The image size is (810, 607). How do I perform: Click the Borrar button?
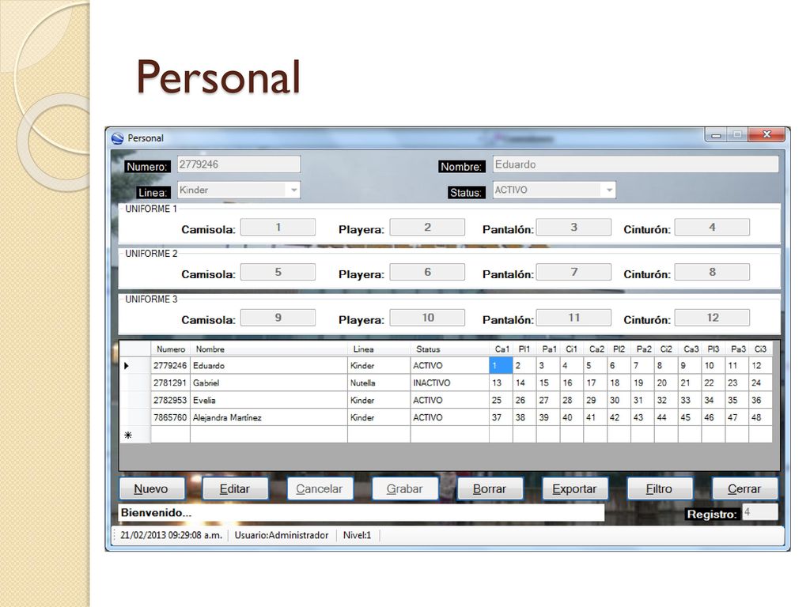[x=490, y=488]
